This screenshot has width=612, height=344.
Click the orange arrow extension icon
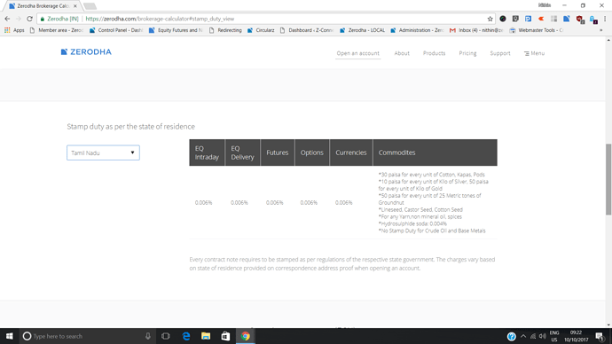click(x=541, y=19)
